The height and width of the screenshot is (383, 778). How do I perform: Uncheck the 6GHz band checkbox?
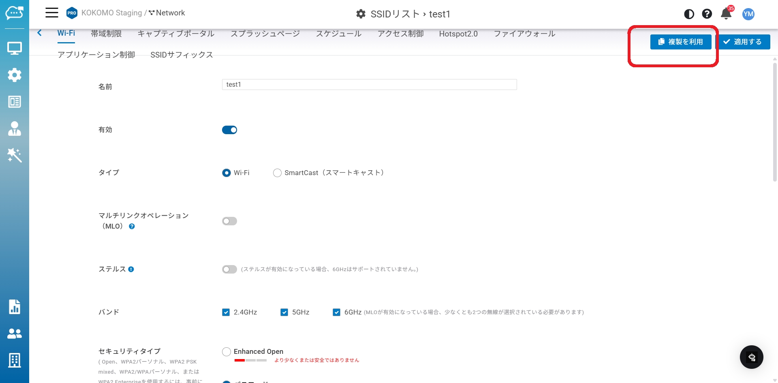pyautogui.click(x=336, y=312)
